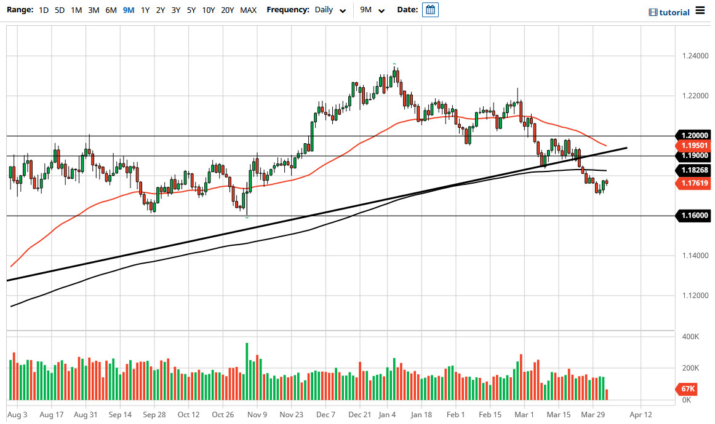Click the Oct 12 date label
Image resolution: width=715 pixels, height=424 pixels.
(188, 414)
